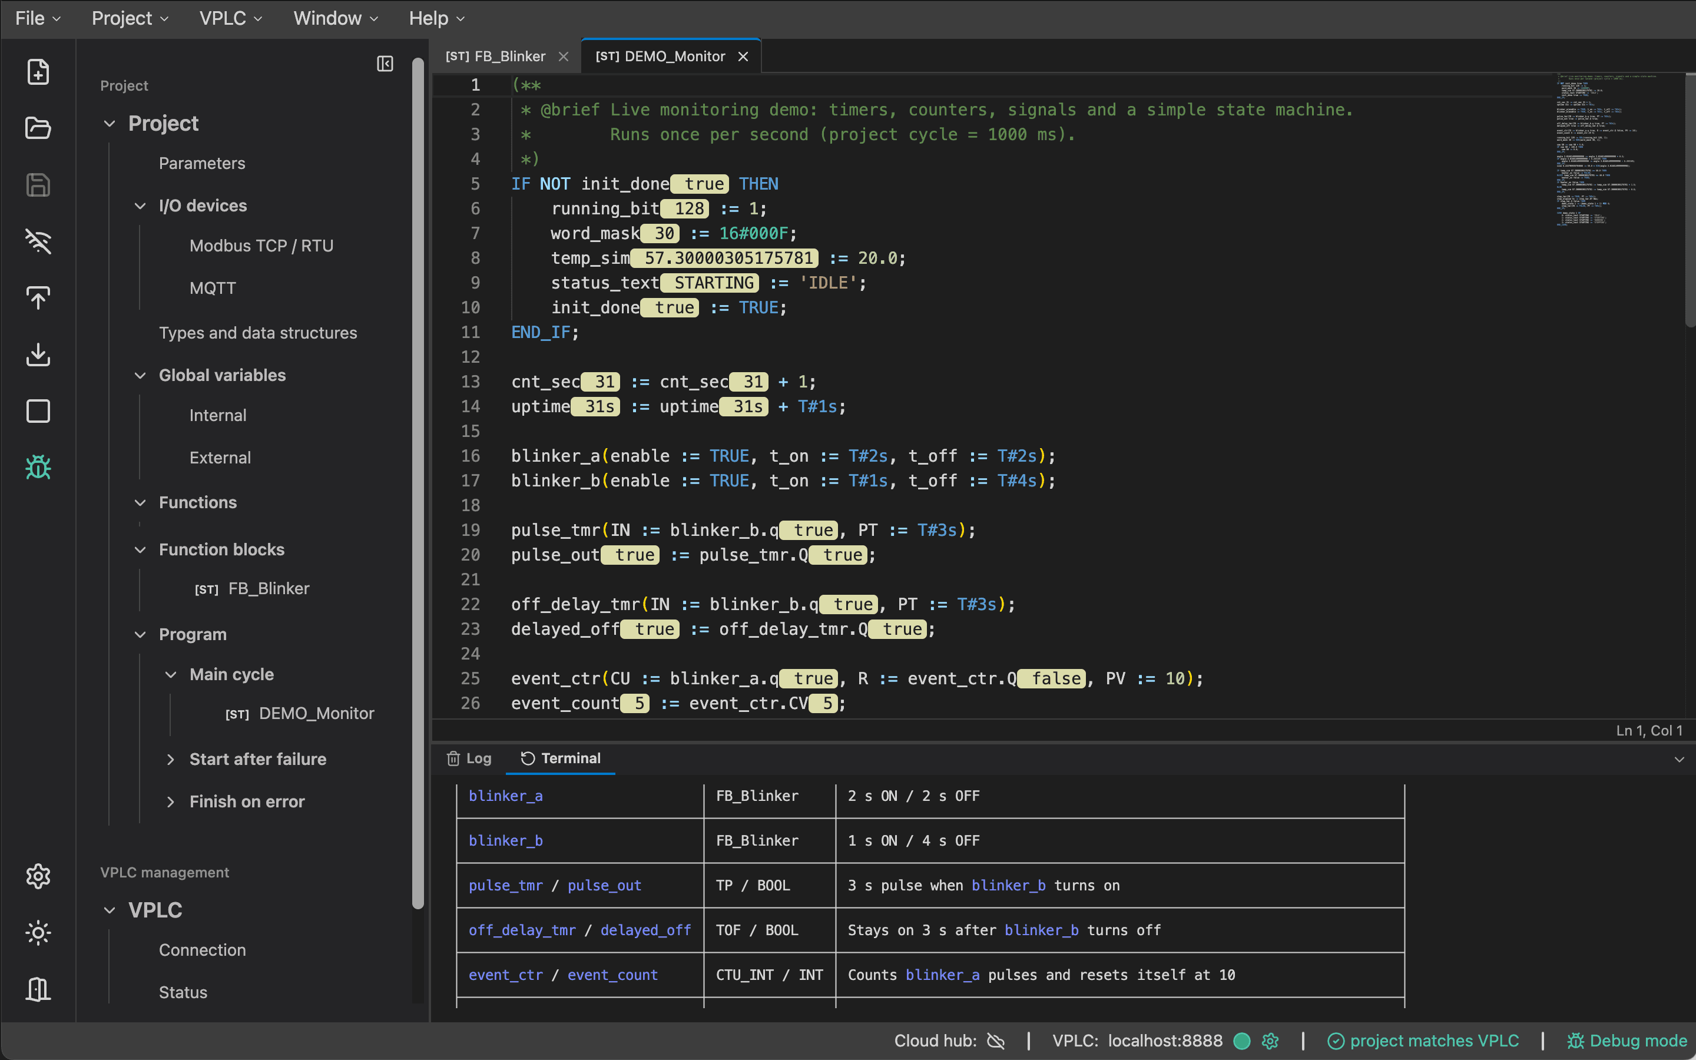Collapse the project side panel icon
This screenshot has height=1060, width=1696.
coord(385,64)
